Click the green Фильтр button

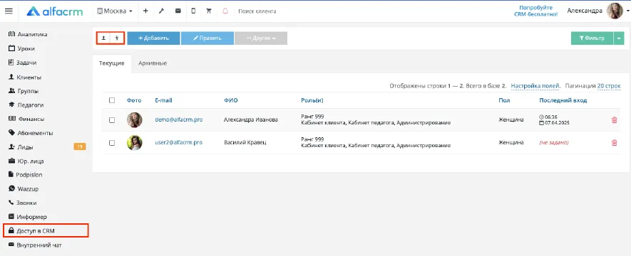[592, 38]
